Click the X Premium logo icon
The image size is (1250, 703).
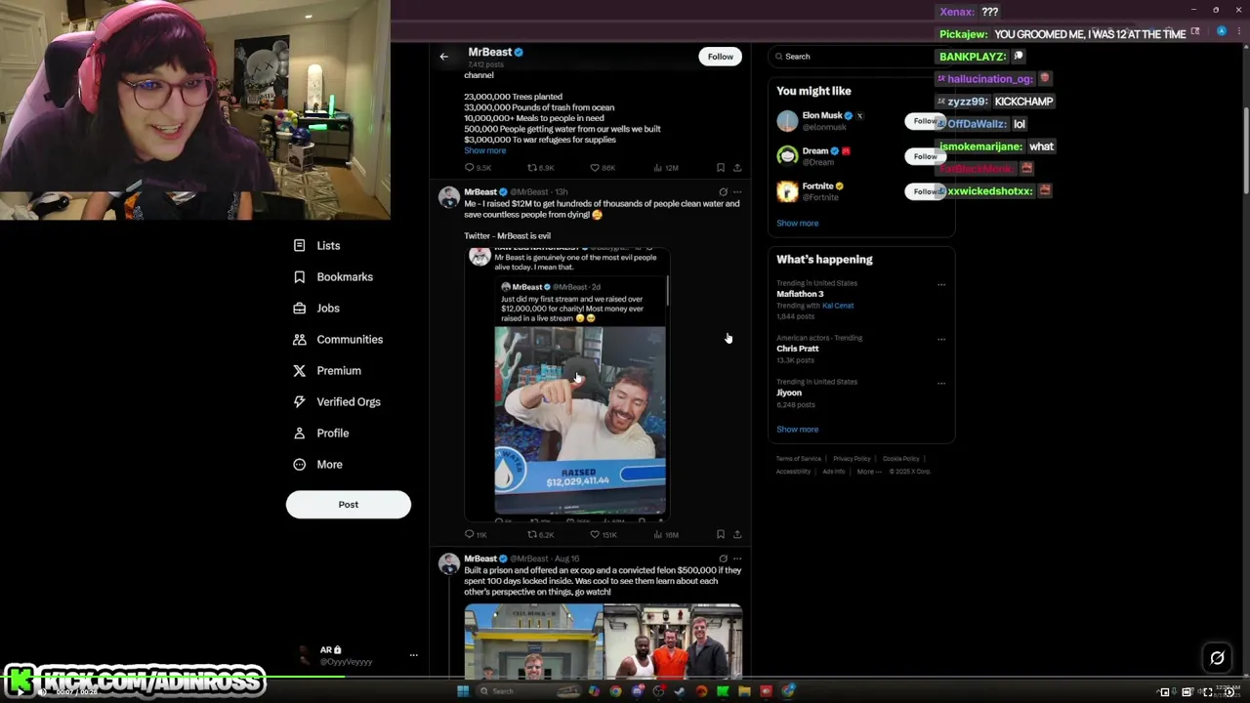299,371
